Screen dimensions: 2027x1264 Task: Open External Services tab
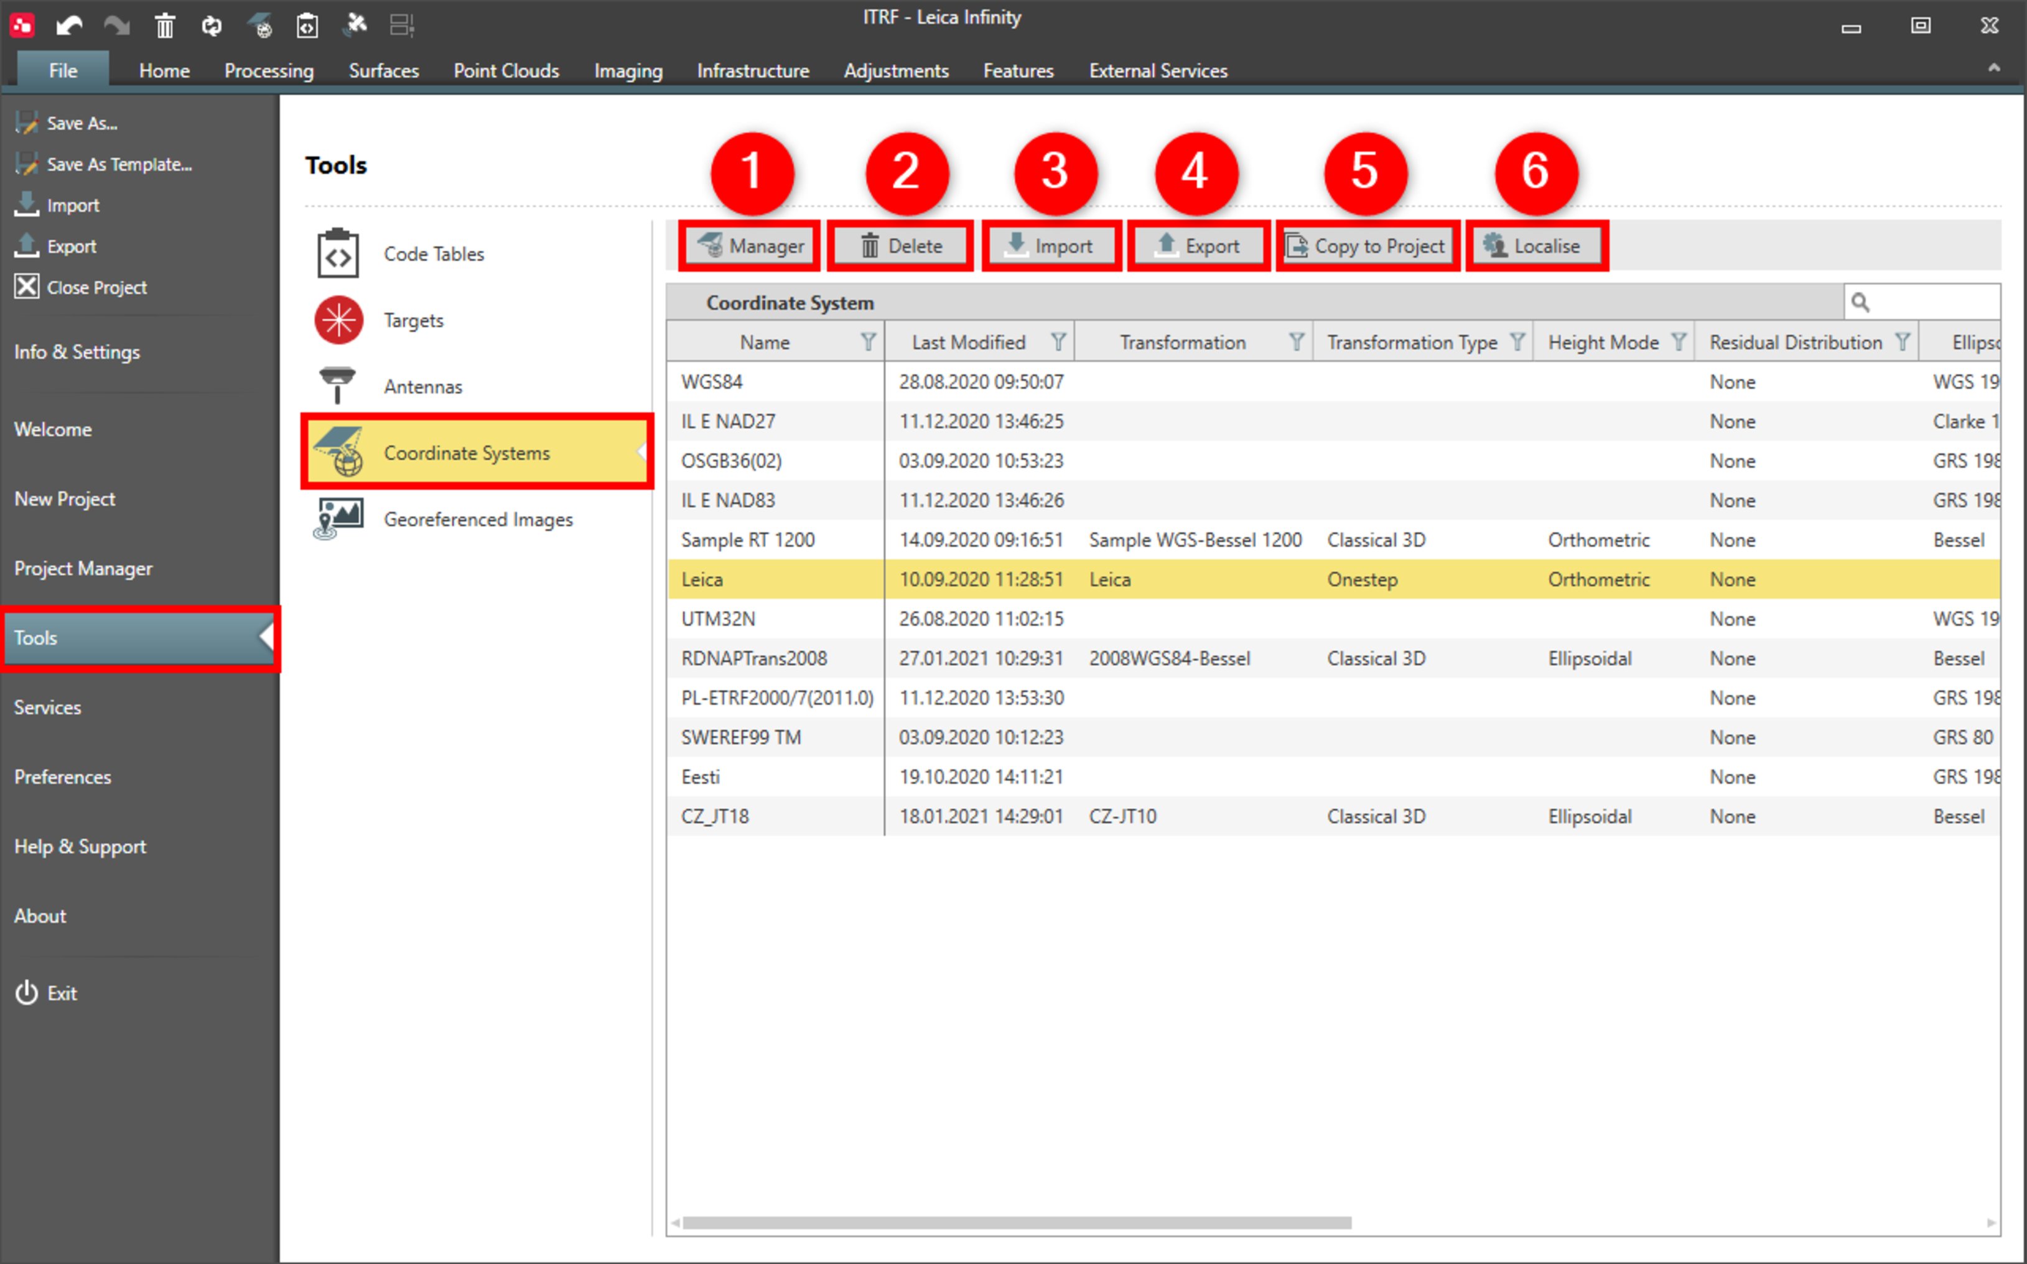1158,70
